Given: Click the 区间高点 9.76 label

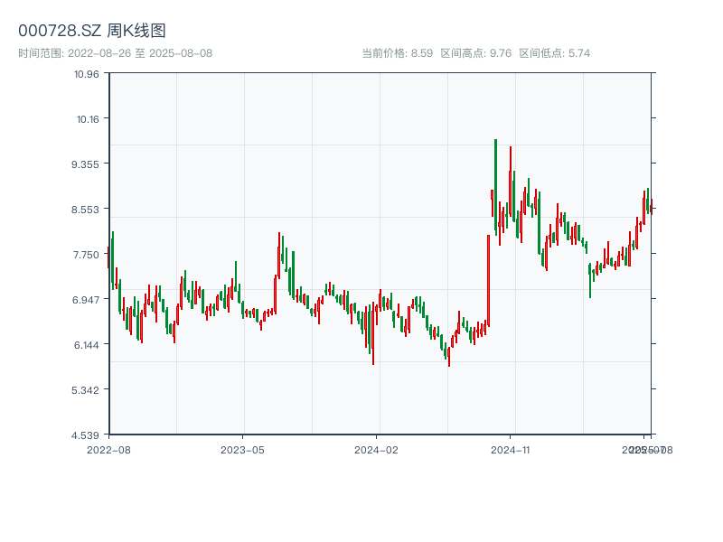Looking at the screenshot, I should coord(475,53).
